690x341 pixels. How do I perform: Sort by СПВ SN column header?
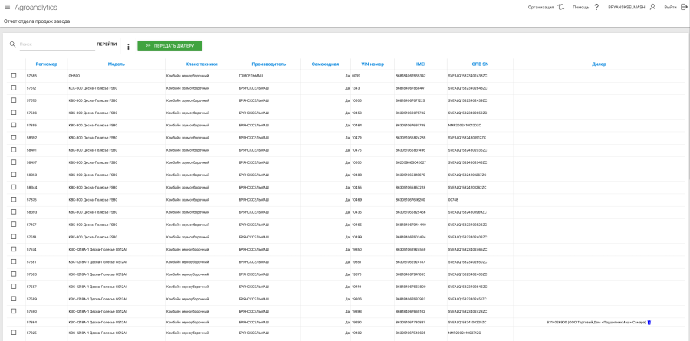tap(480, 64)
